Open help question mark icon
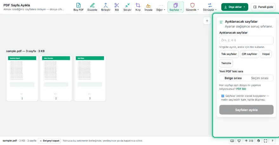The image size is (279, 145). click(x=272, y=141)
